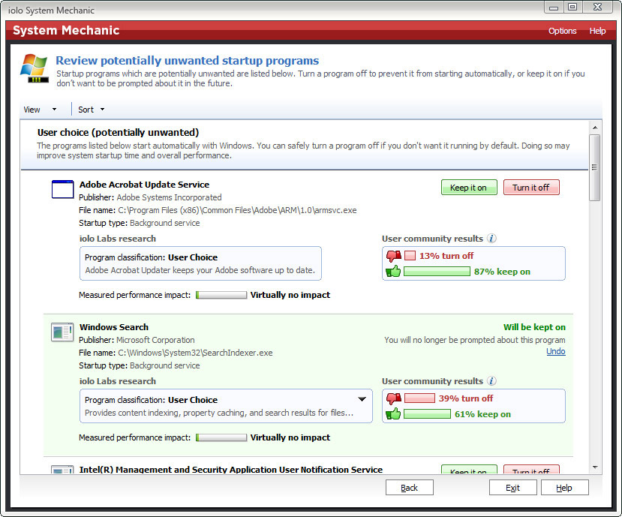622x517 pixels.
Task: Click the Adobe Acrobat Update Service window icon
Action: [x=63, y=189]
